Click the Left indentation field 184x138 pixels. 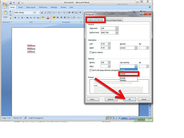point(104,44)
